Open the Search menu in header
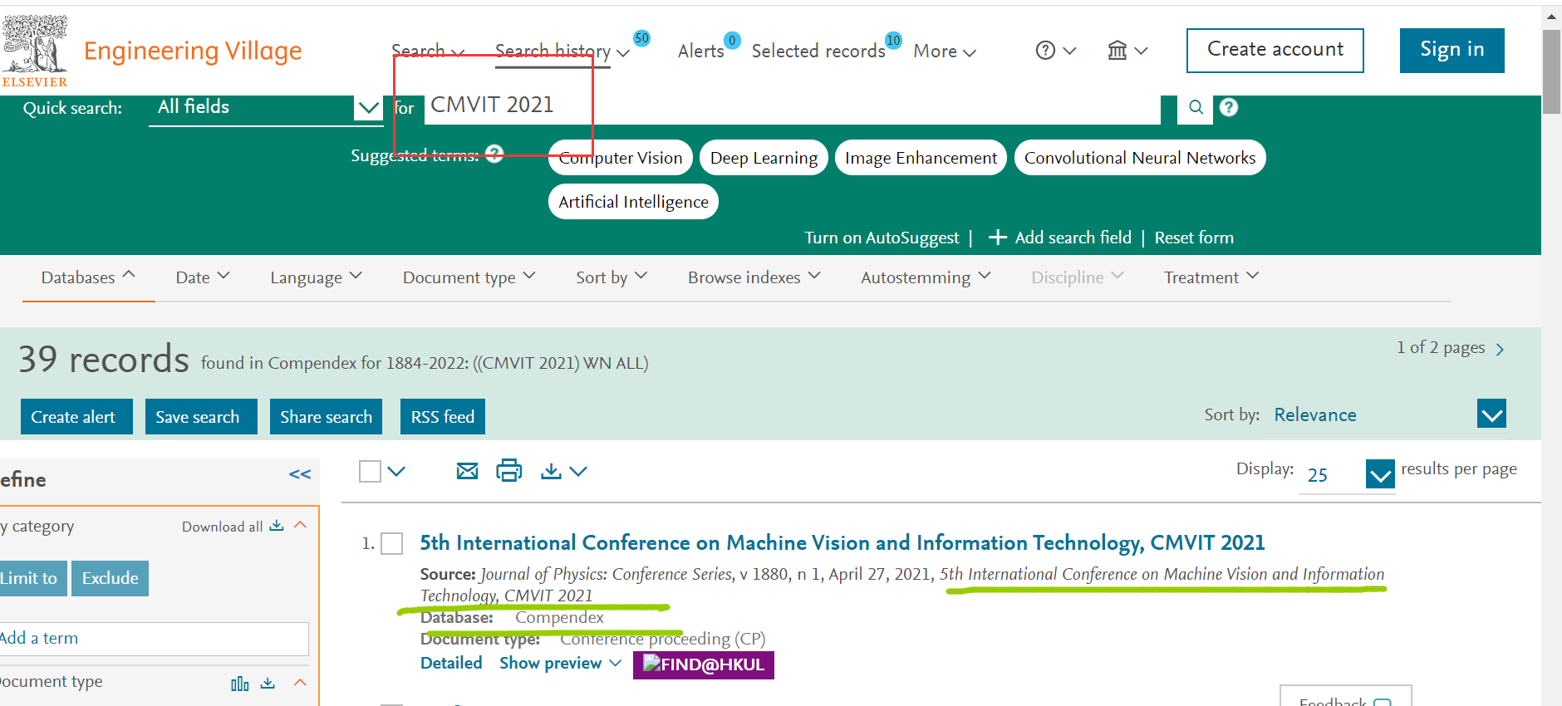This screenshot has width=1562, height=706. [428, 51]
